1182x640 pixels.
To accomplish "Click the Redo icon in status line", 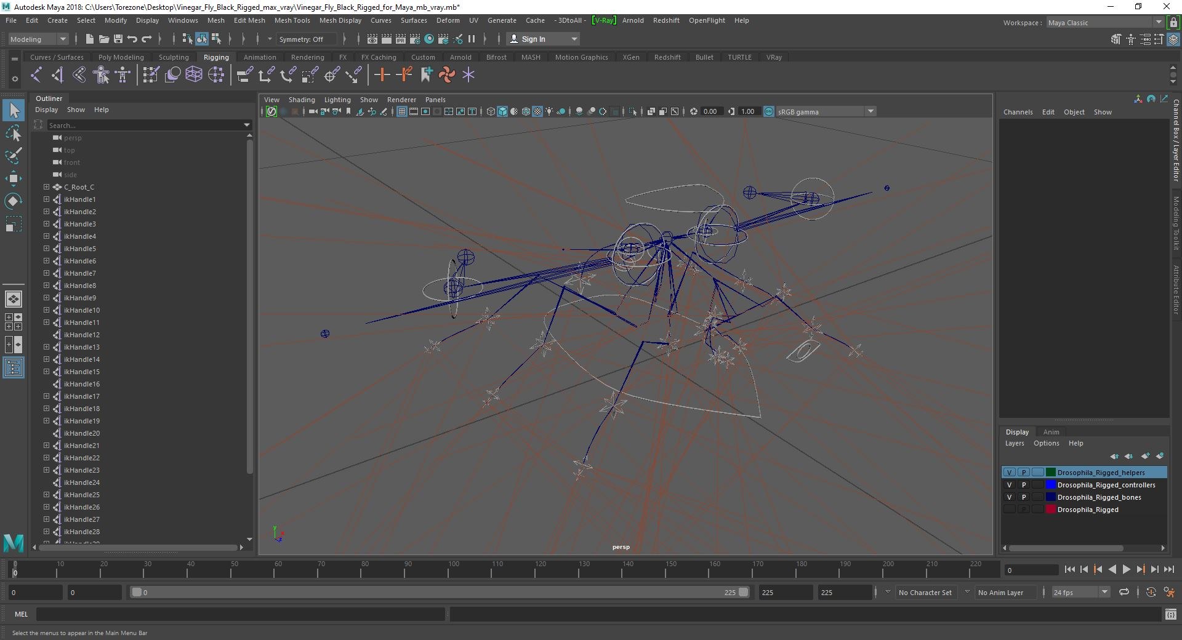I will click(x=147, y=39).
